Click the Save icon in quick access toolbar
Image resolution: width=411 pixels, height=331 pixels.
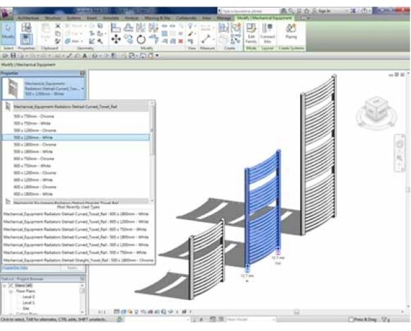(x=13, y=56)
